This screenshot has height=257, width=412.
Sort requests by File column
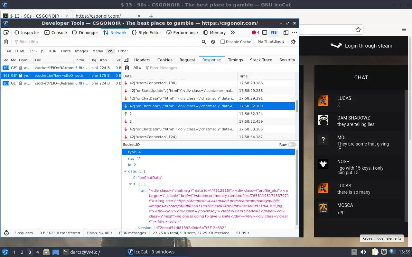click(53, 60)
